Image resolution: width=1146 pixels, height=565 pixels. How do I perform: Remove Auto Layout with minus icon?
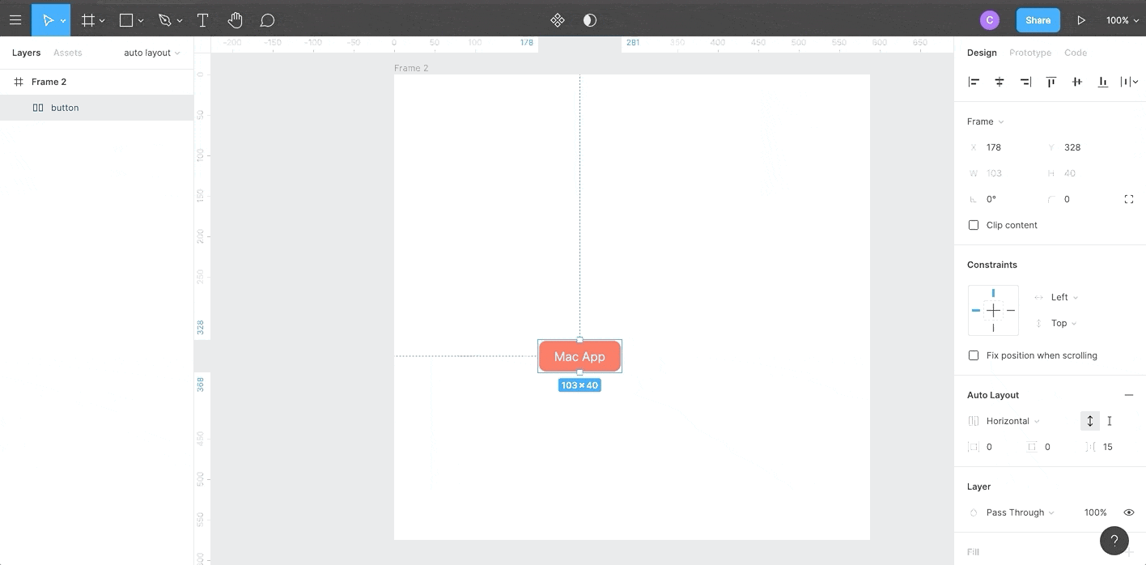tap(1128, 395)
